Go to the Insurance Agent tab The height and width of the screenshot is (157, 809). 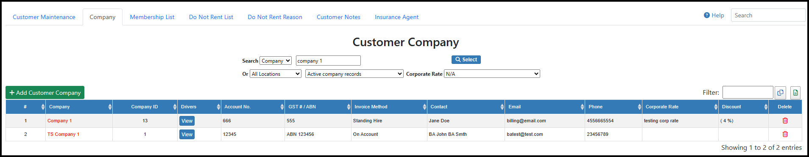[x=396, y=17]
